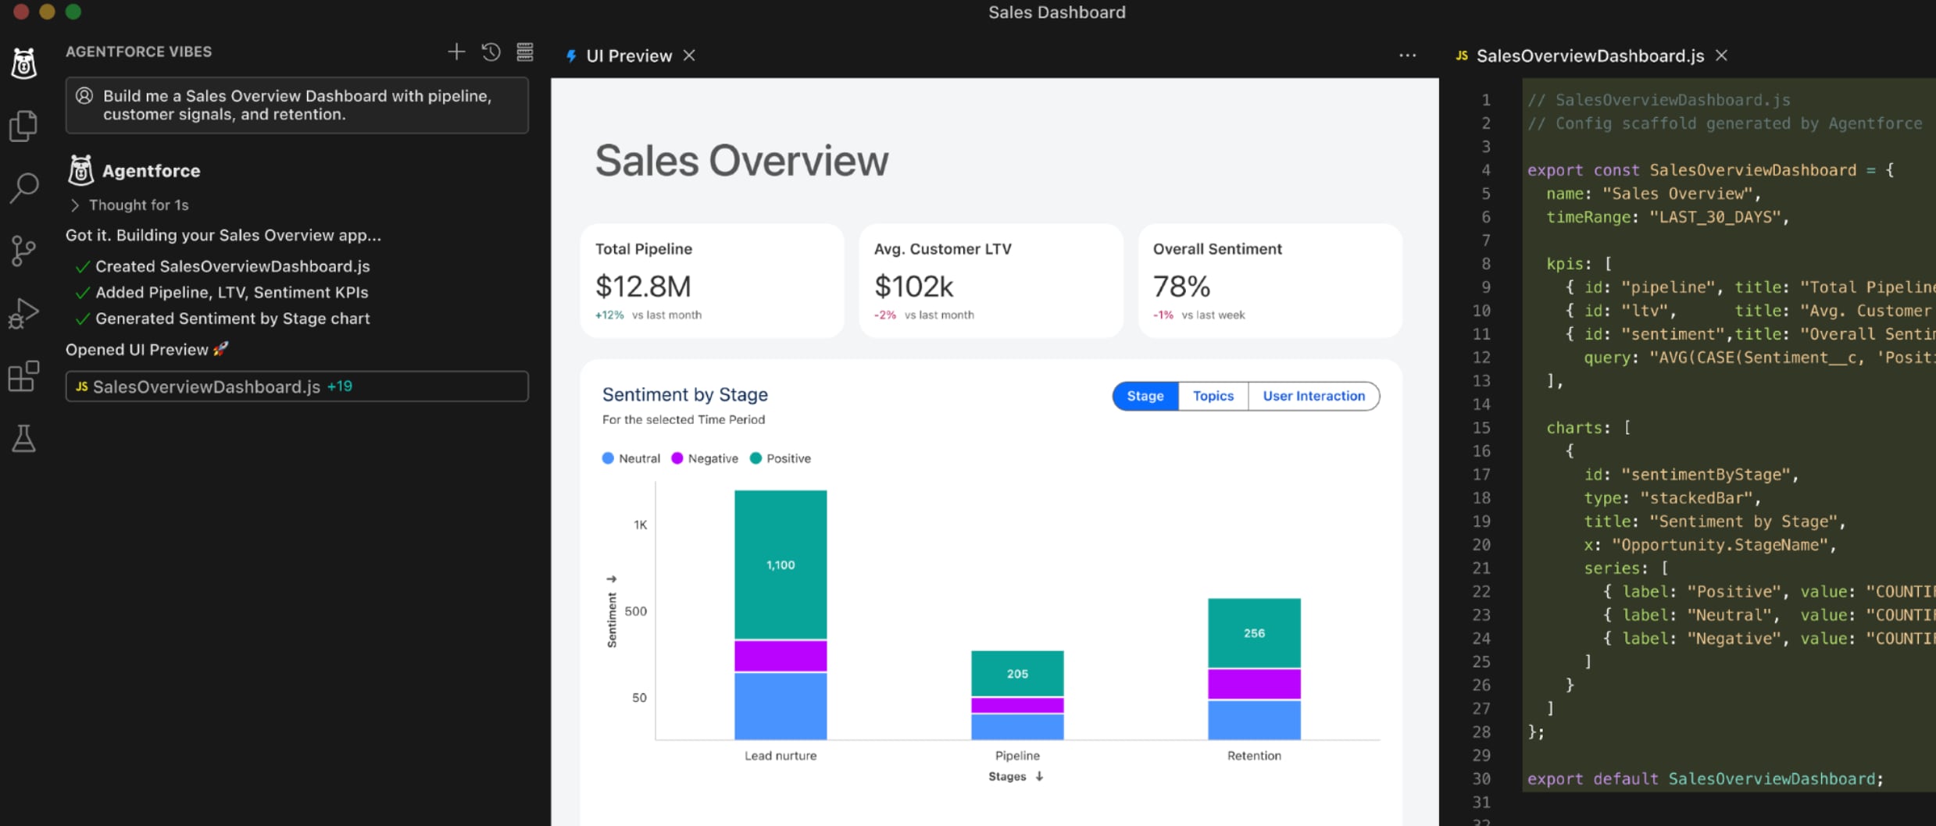
Task: Open the Agentforce Vibes bear icon
Action: coord(23,62)
